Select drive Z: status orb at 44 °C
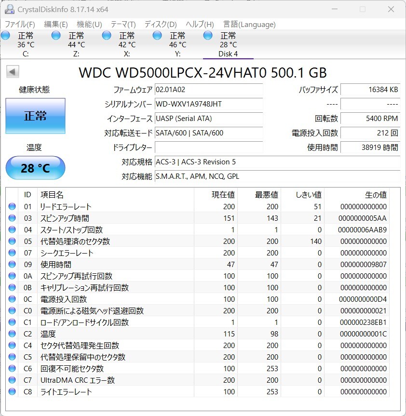Image resolution: width=406 pixels, height=416 pixels. tap(56, 35)
